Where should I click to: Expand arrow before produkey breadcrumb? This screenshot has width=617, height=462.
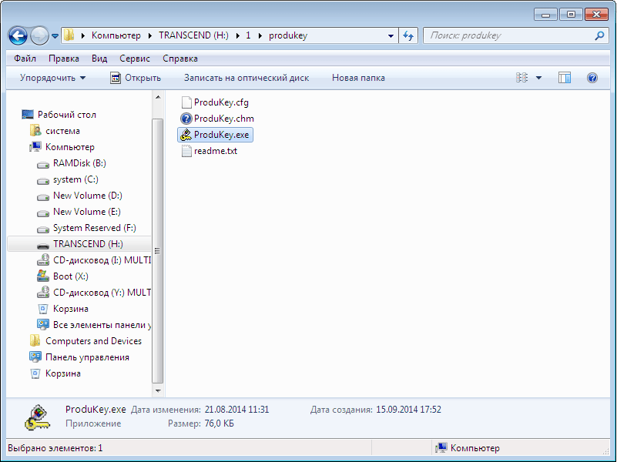tap(260, 35)
